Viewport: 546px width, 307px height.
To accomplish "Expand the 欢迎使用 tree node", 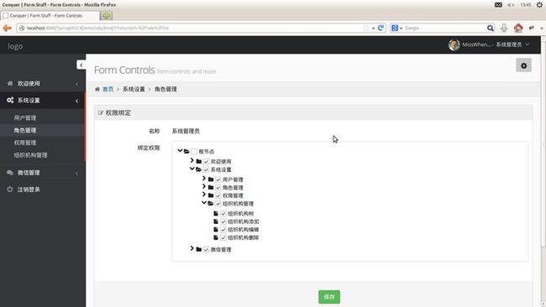I will [192, 160].
